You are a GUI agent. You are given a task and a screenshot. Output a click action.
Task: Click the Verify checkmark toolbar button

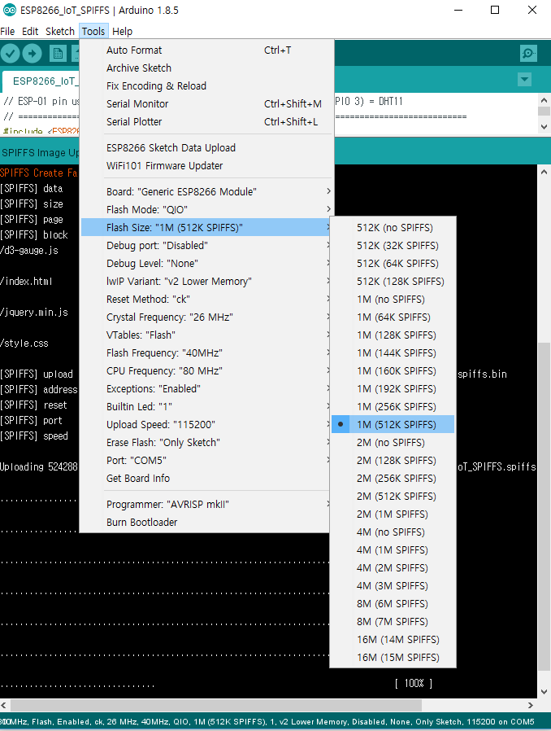click(x=11, y=54)
